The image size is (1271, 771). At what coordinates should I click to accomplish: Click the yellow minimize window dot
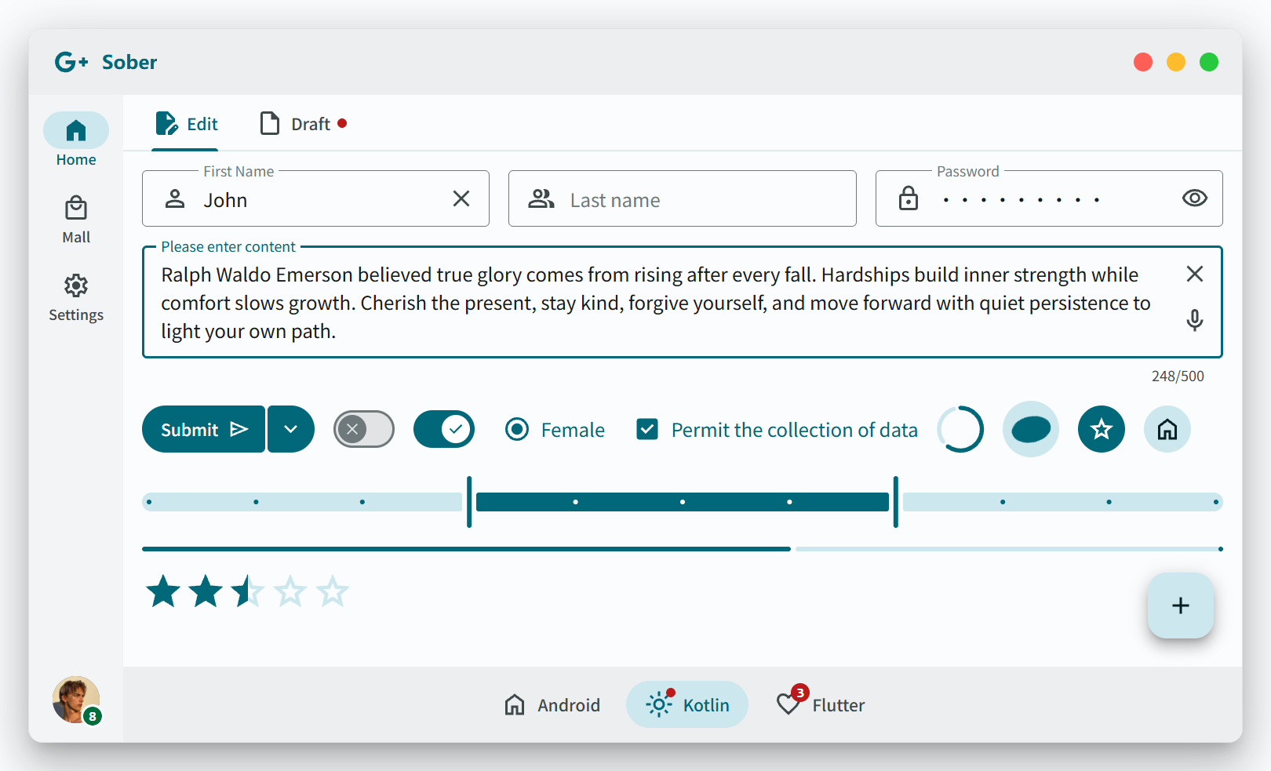click(1176, 62)
